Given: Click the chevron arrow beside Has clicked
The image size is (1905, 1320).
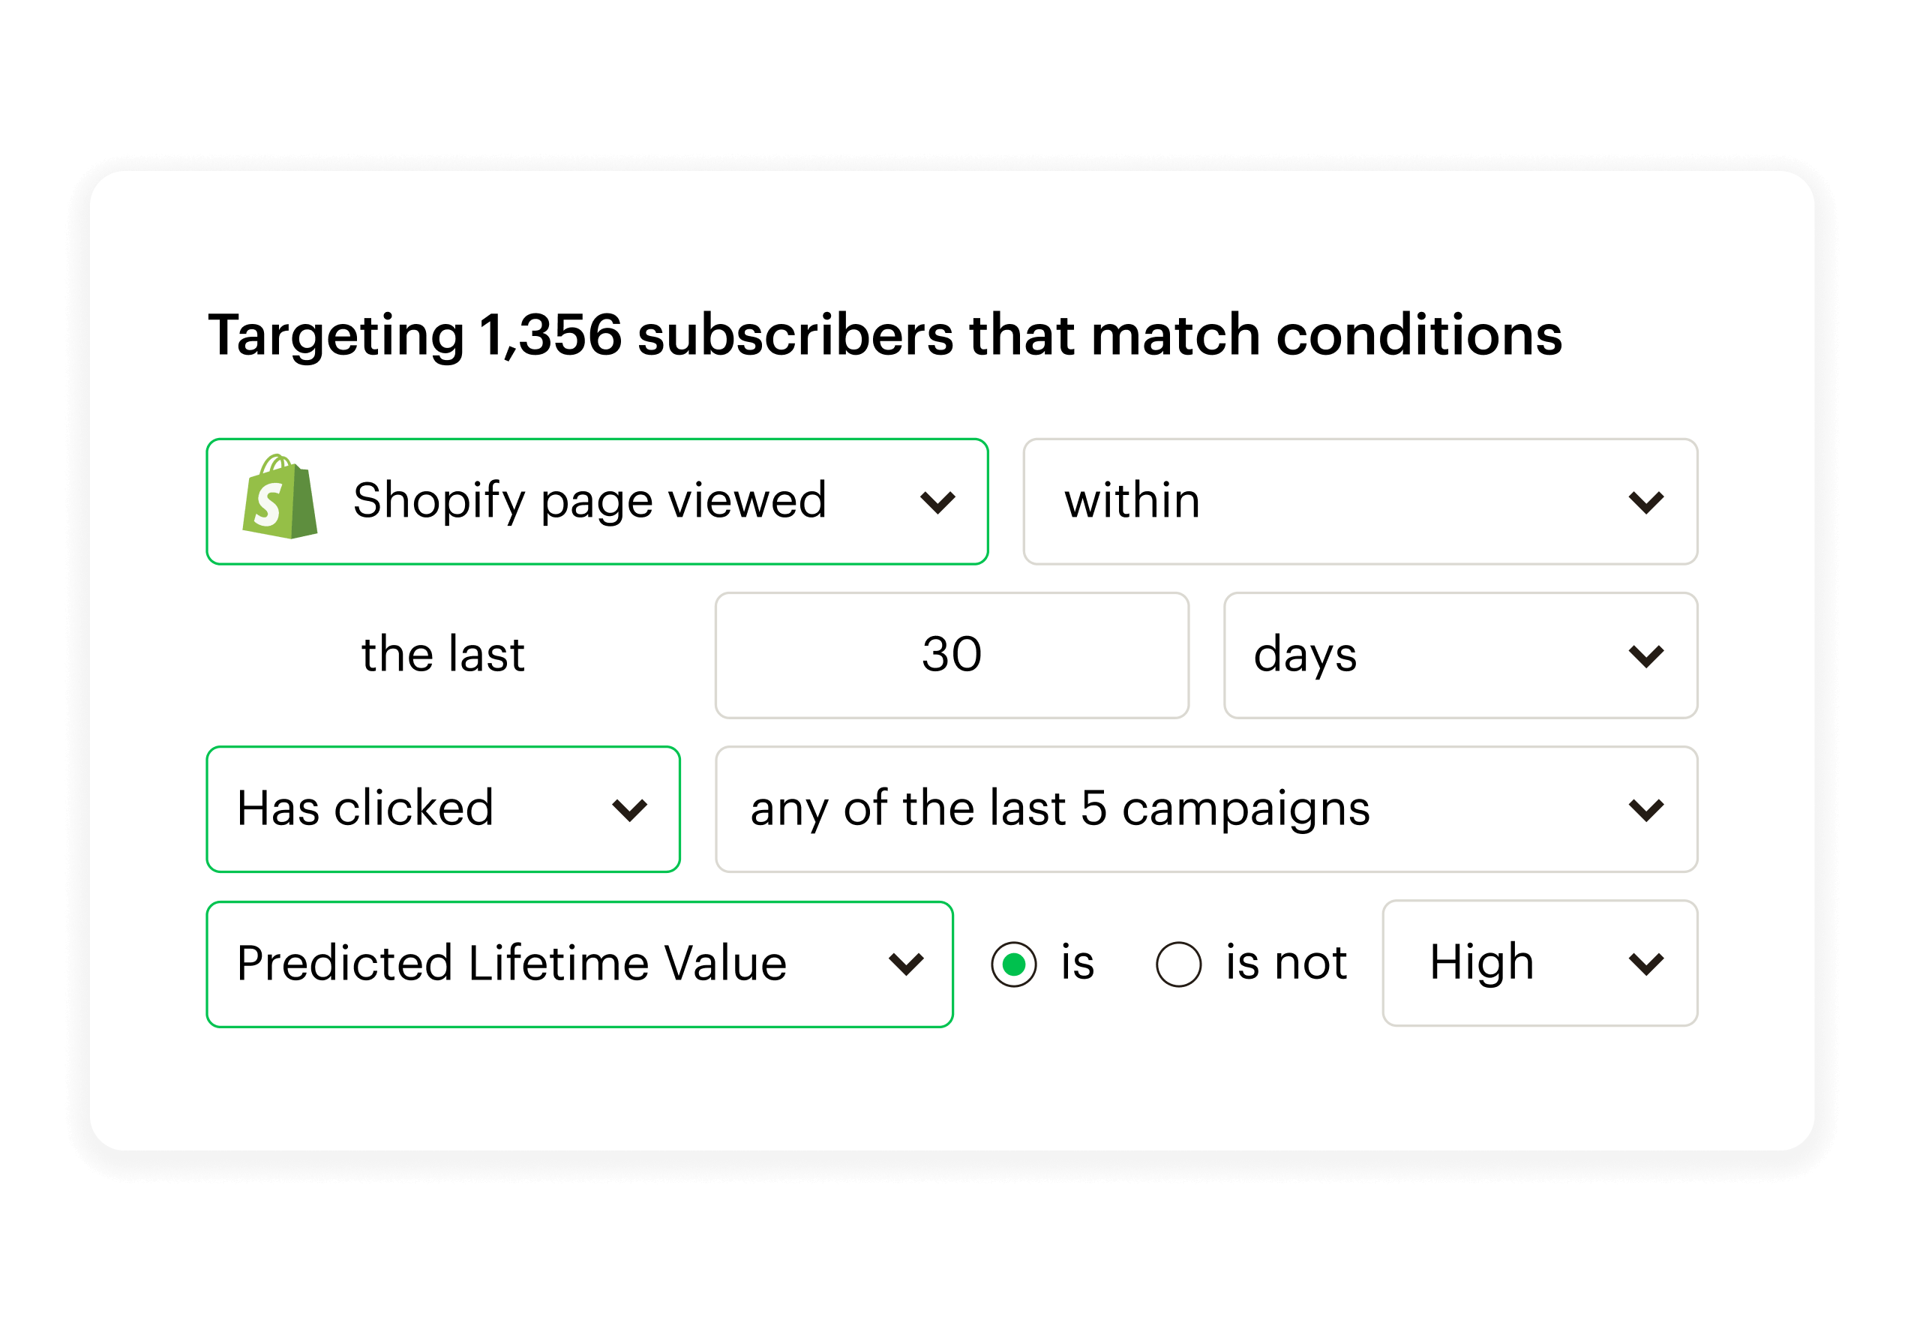Looking at the screenshot, I should pyautogui.click(x=629, y=810).
